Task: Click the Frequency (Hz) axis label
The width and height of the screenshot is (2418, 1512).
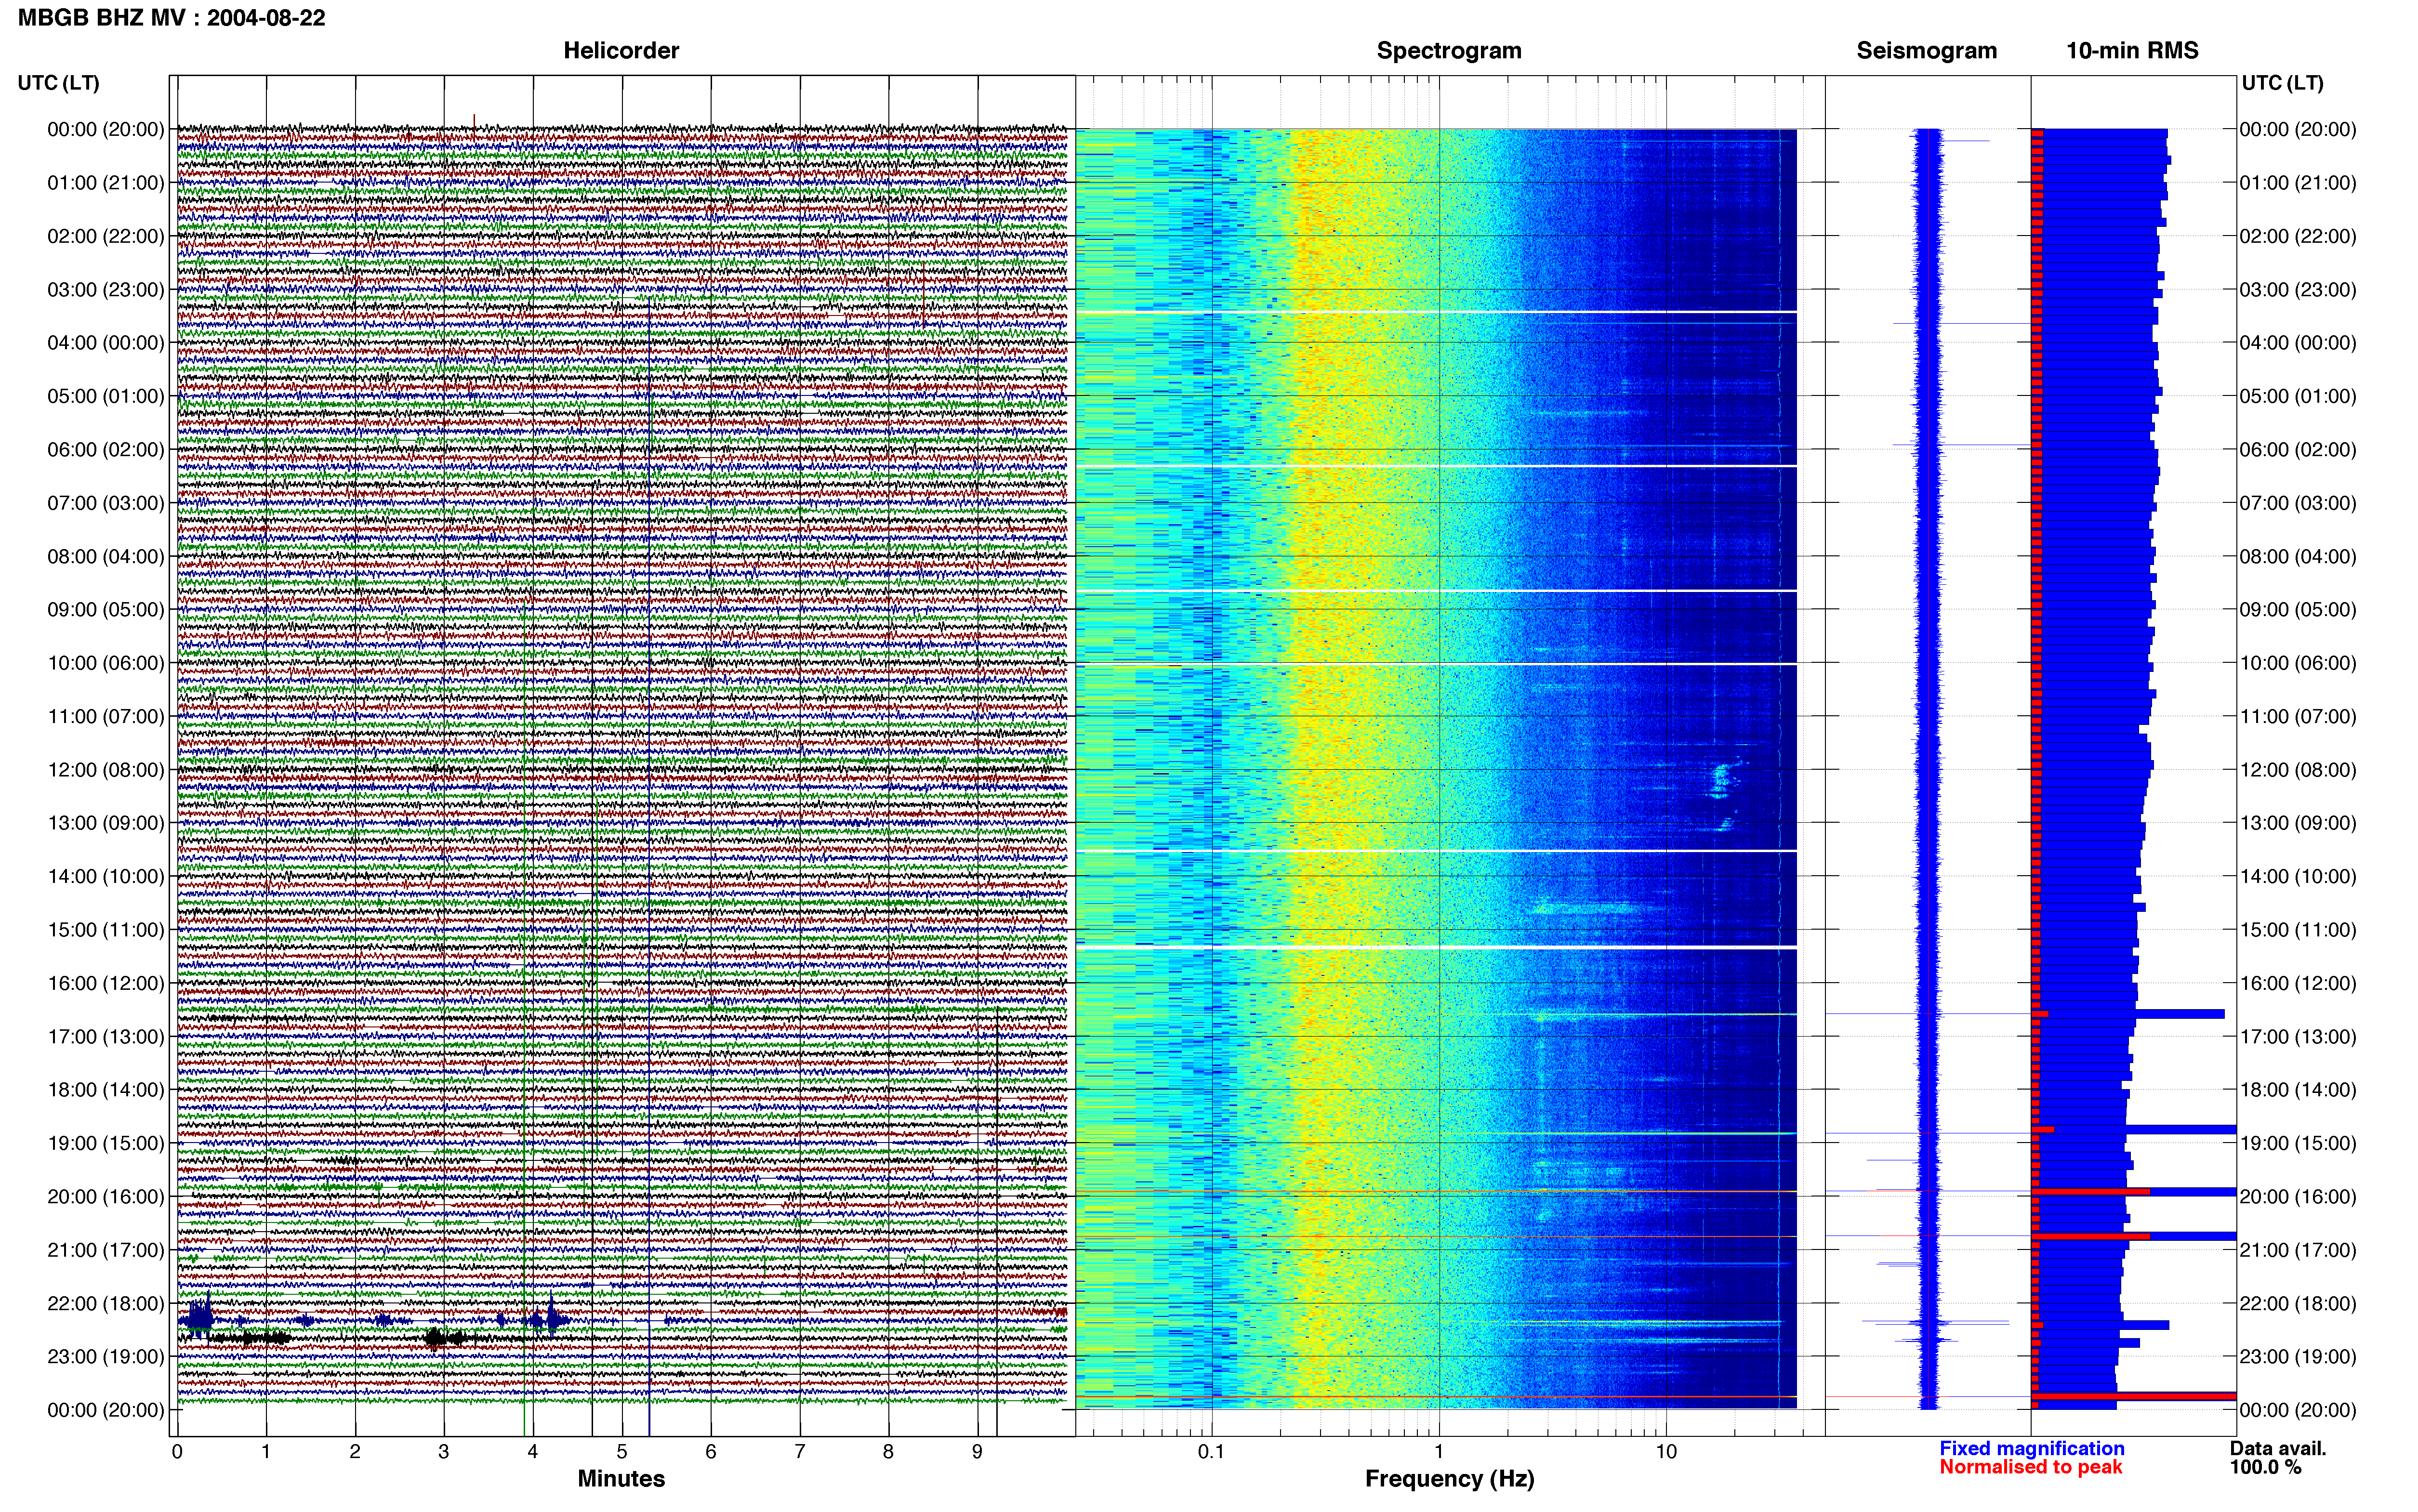Action: [x=1449, y=1479]
